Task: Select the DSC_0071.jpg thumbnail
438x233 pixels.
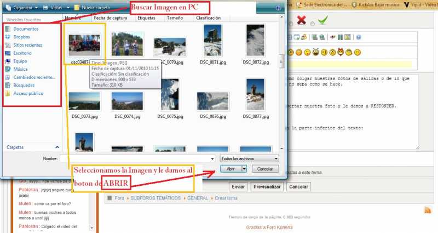Action: click(x=212, y=40)
